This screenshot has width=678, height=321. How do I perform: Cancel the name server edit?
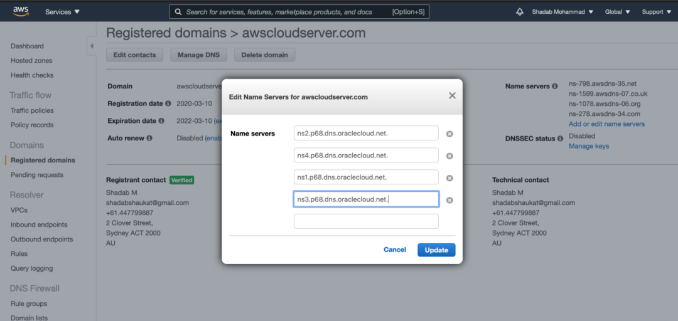[x=395, y=250]
